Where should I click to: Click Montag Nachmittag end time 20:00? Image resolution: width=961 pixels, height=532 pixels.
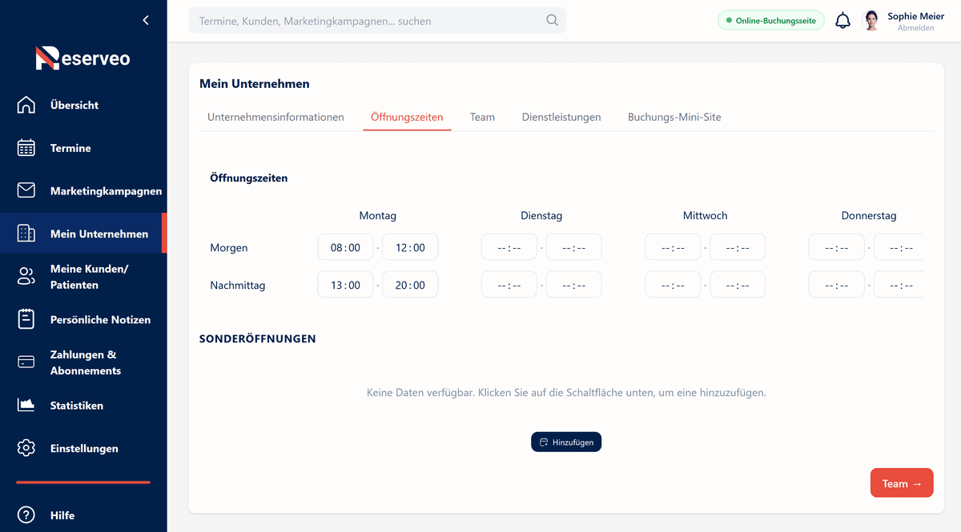click(x=410, y=285)
